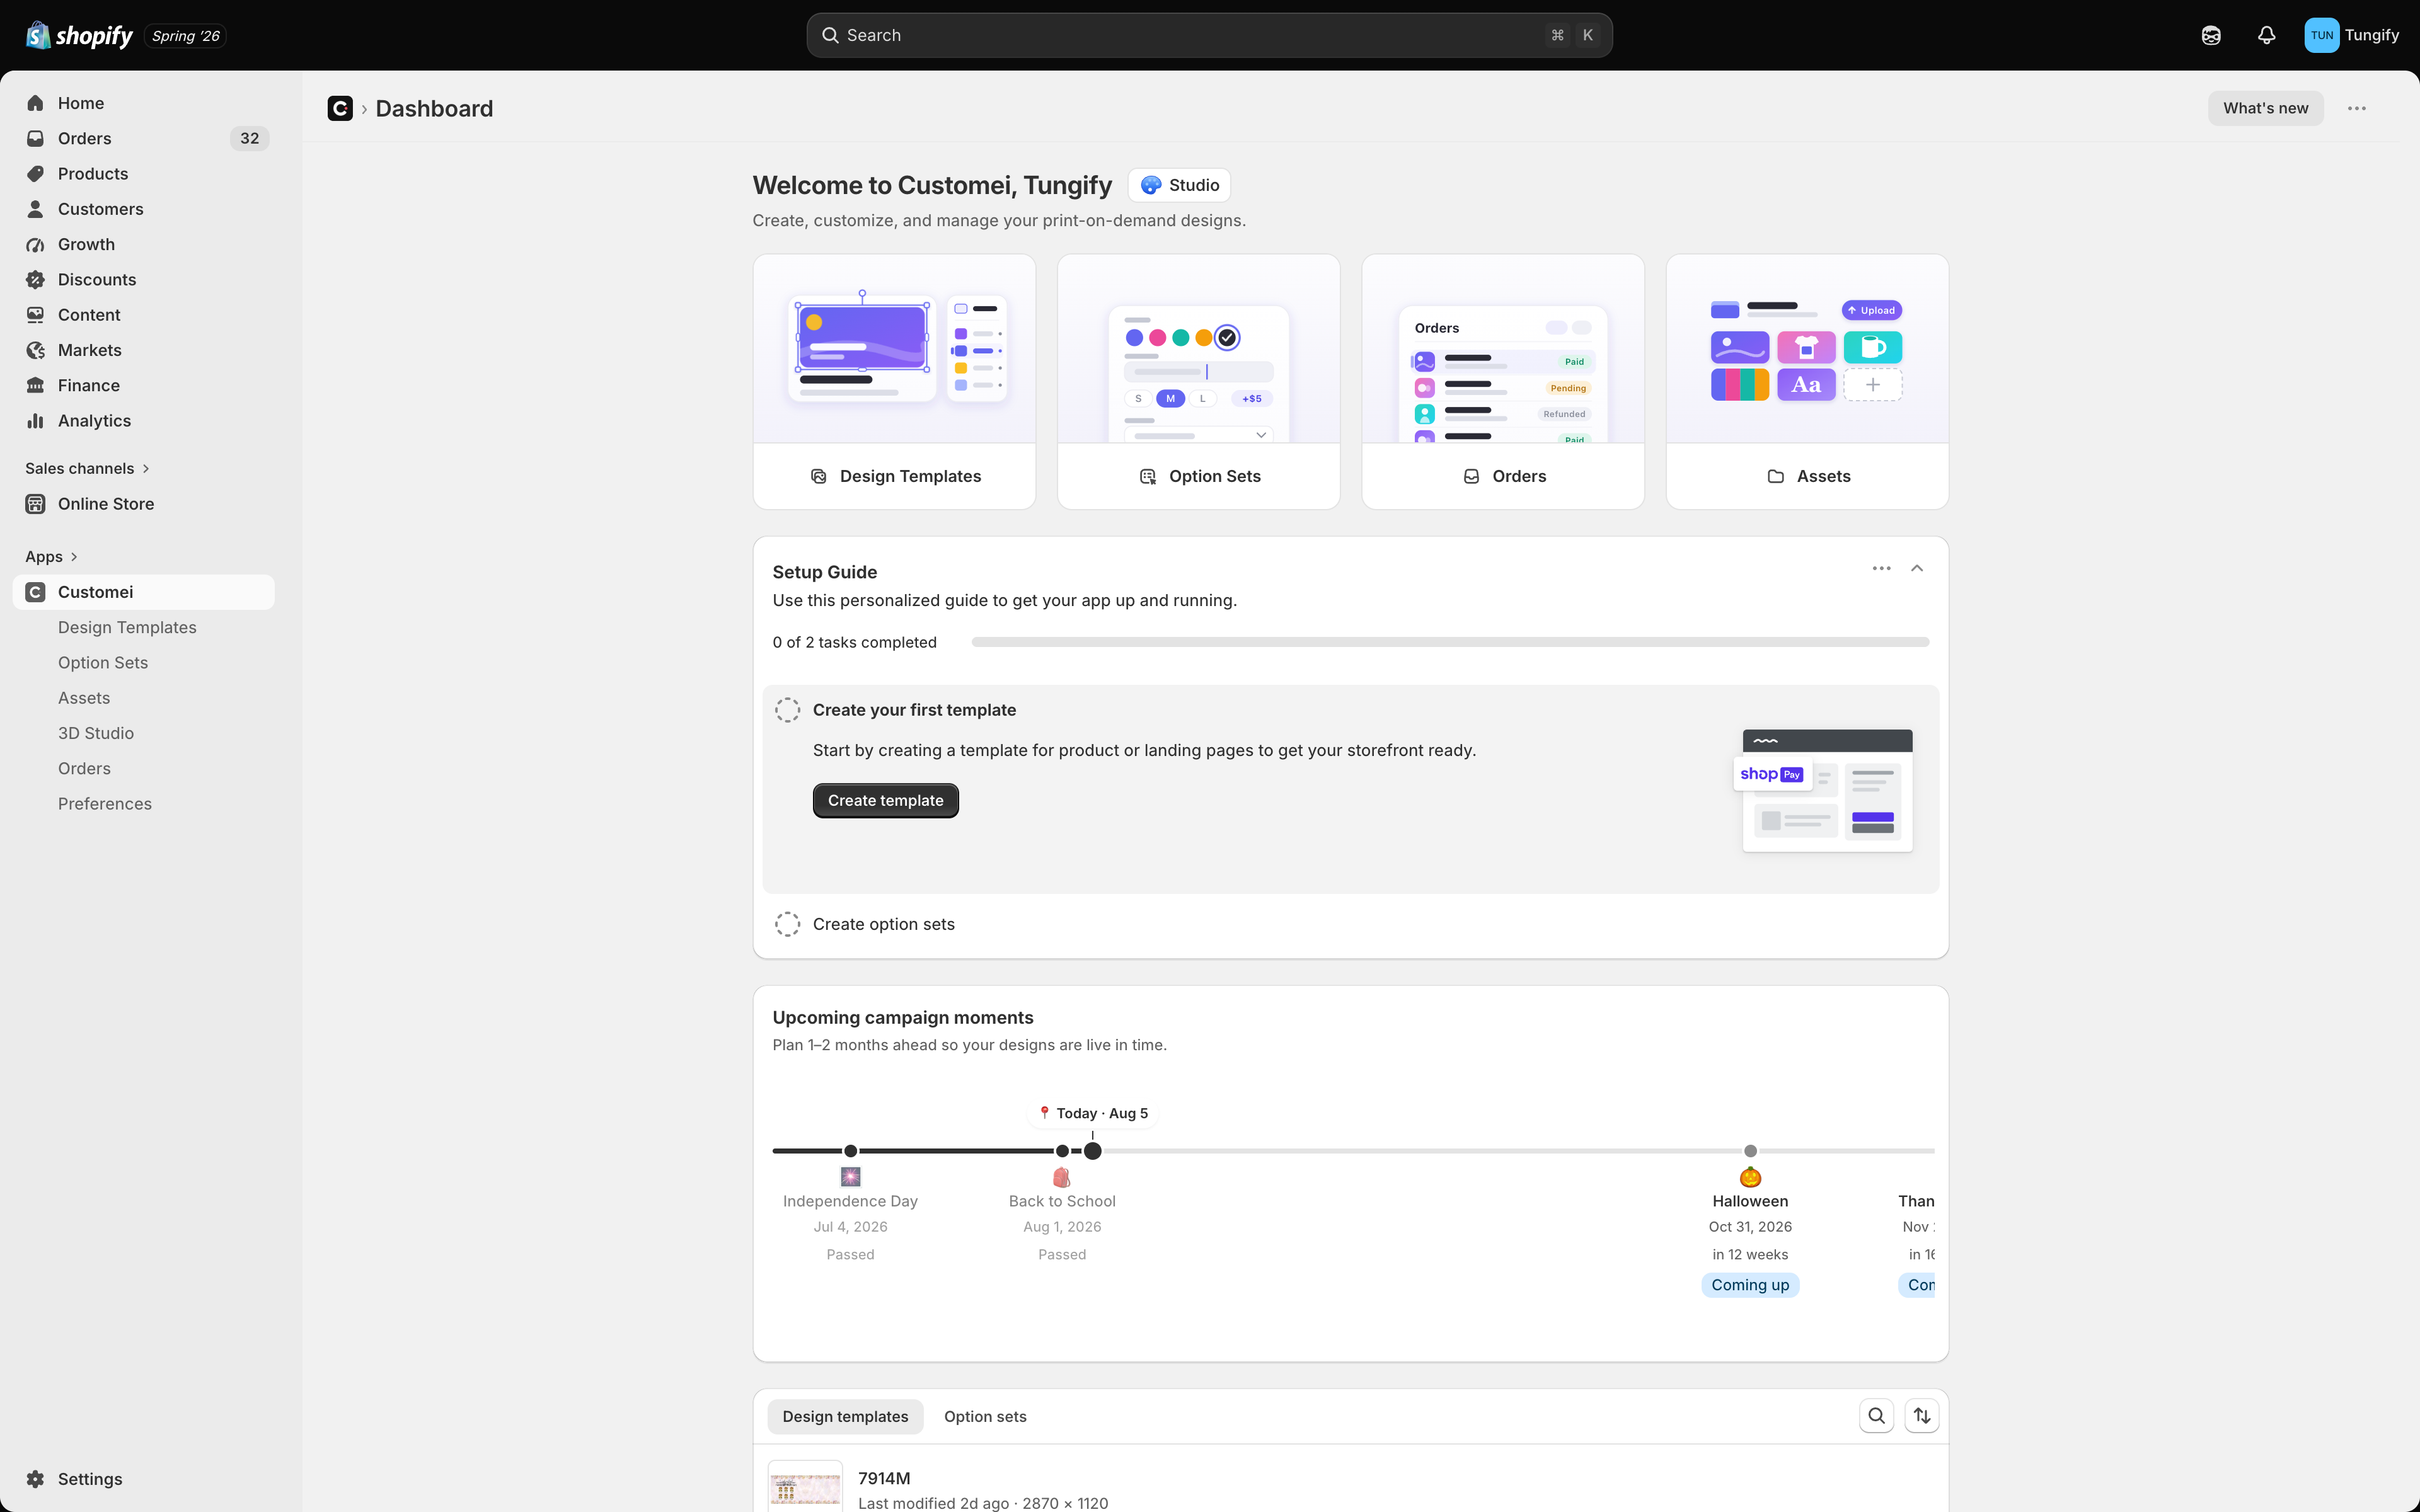Open the Orders card
Viewport: 2420px width, 1512px height.
(1502, 382)
